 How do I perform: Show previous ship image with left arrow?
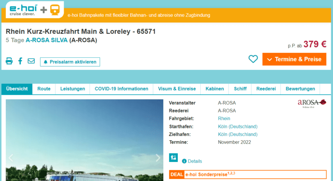click(11, 158)
